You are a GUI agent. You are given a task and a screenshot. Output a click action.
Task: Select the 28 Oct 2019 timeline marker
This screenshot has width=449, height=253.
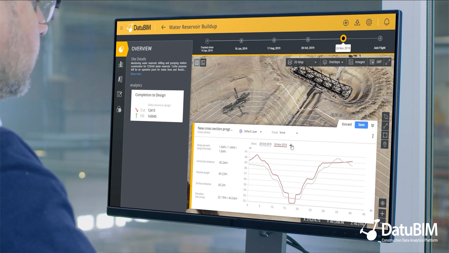308,40
